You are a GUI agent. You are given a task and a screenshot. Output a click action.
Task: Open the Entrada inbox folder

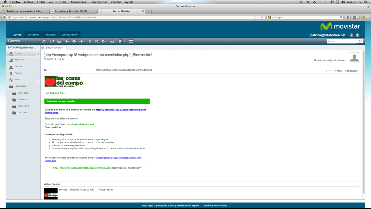pyautogui.click(x=23, y=54)
